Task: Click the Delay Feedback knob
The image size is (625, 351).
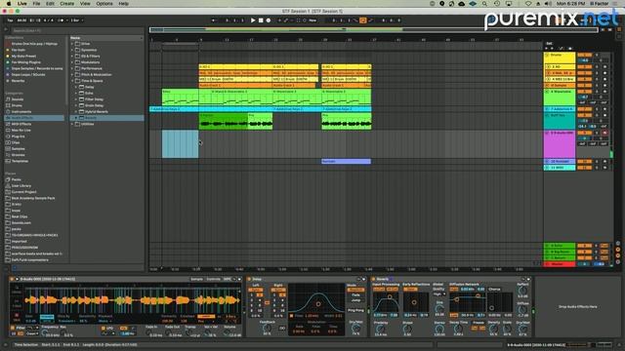Action: click(x=267, y=329)
